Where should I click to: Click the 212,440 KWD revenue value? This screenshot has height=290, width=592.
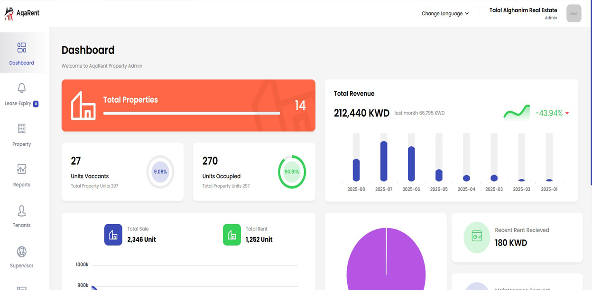[x=361, y=113]
